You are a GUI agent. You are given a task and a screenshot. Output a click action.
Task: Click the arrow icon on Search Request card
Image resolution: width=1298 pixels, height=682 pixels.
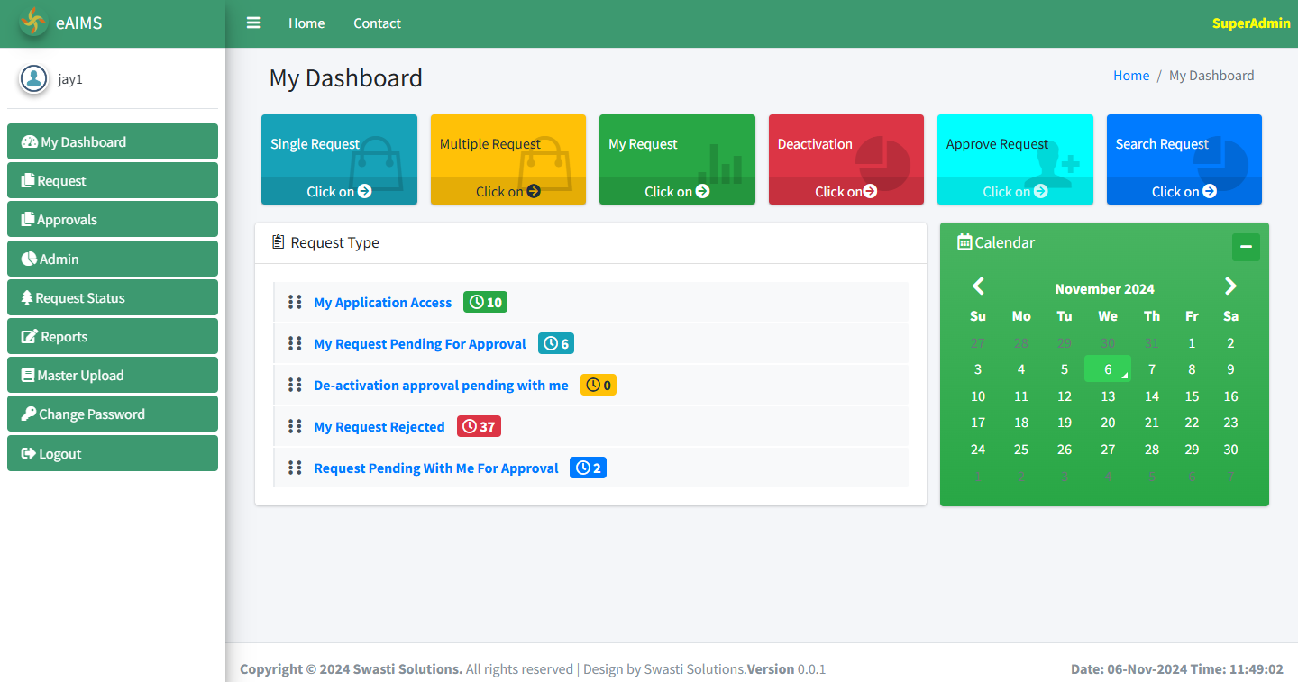[1210, 191]
